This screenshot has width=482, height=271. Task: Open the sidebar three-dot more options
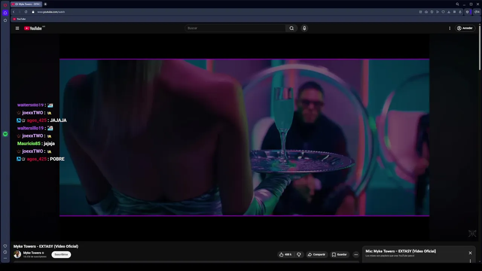(5, 258)
